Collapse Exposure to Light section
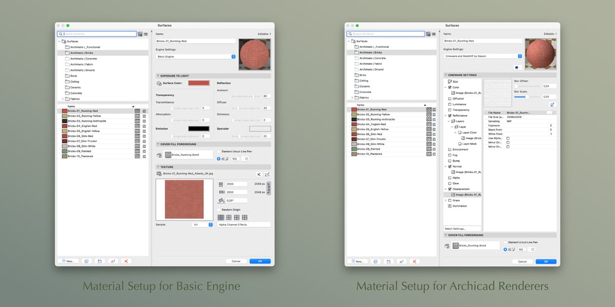The width and height of the screenshot is (615, 307). click(158, 76)
